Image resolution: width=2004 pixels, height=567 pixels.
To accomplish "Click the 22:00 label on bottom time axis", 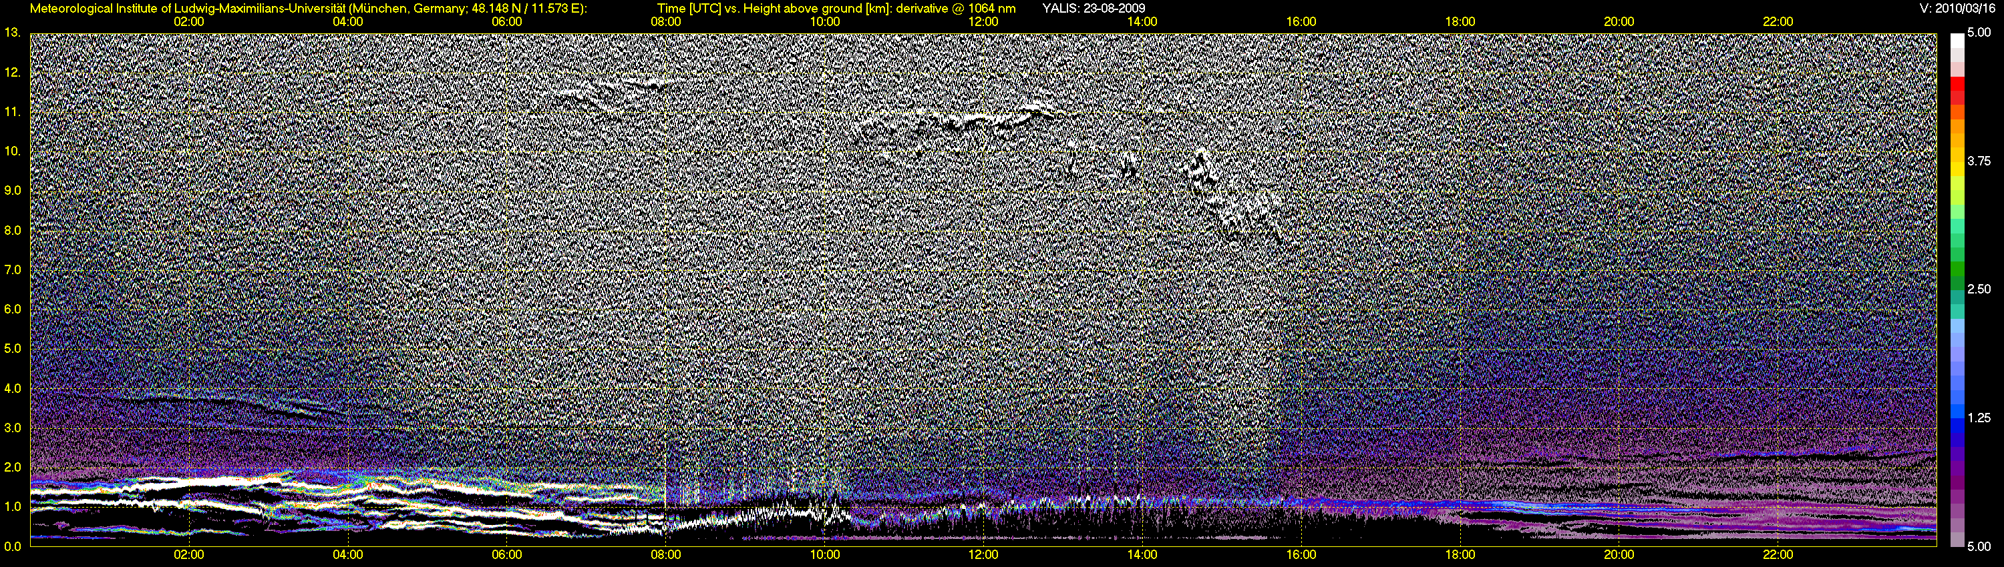I will 1778,554.
